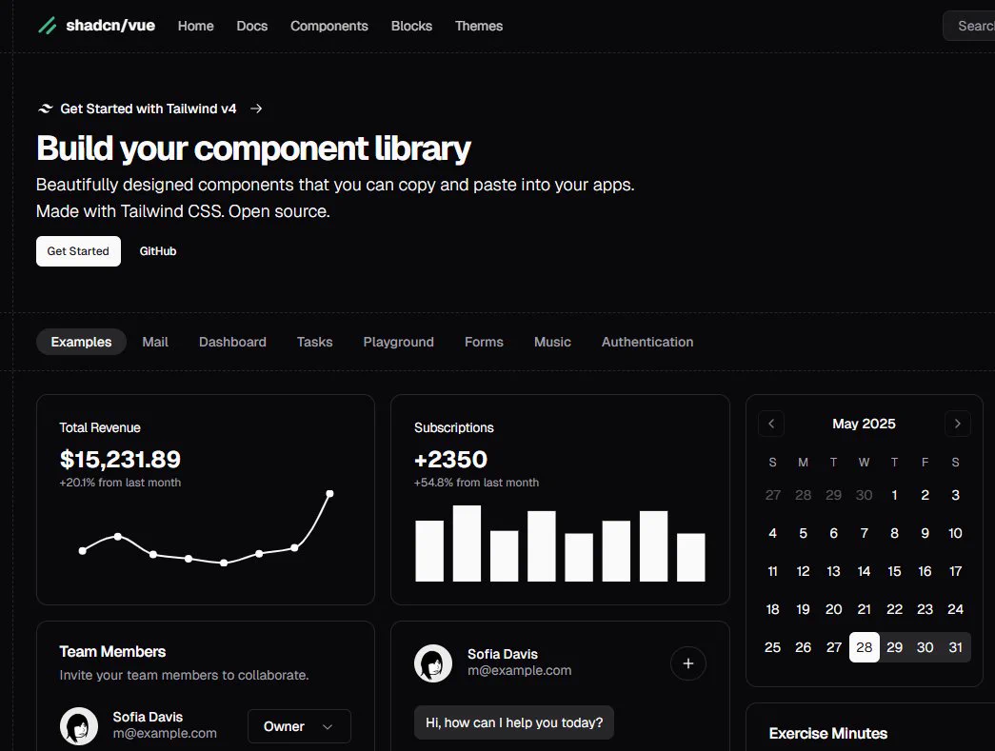This screenshot has height=751, width=995.
Task: Select May 15 in the calendar
Action: 895,571
